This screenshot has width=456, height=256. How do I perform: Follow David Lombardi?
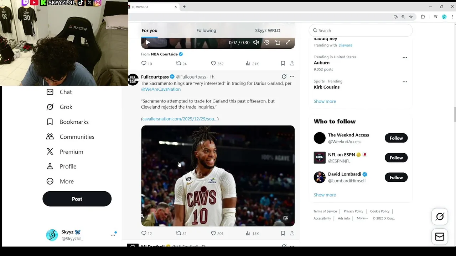(396, 177)
